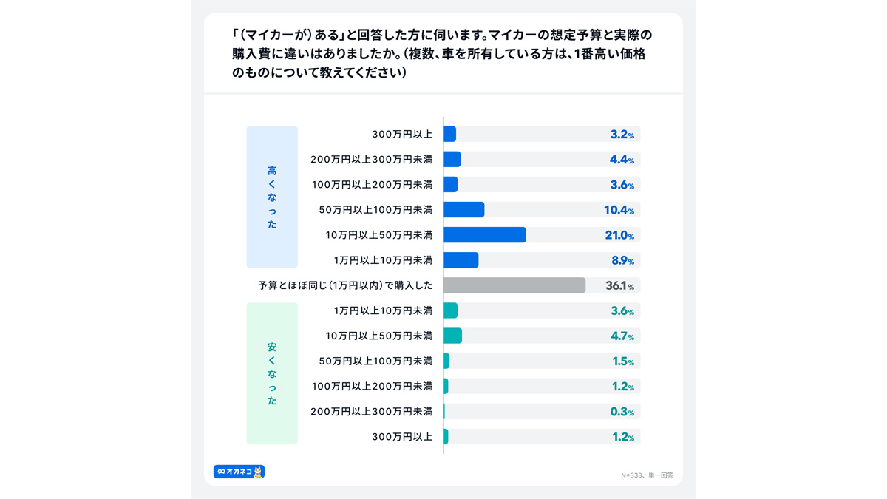The width and height of the screenshot is (887, 499).
Task: Click the 36.1% gray bar
Action: click(x=514, y=285)
